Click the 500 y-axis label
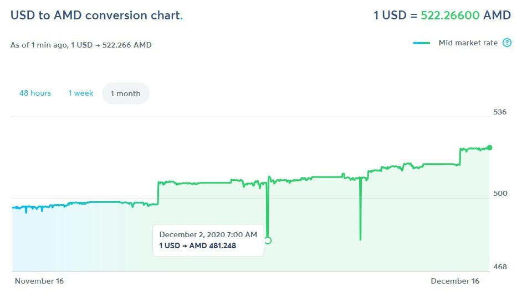 [x=500, y=194]
